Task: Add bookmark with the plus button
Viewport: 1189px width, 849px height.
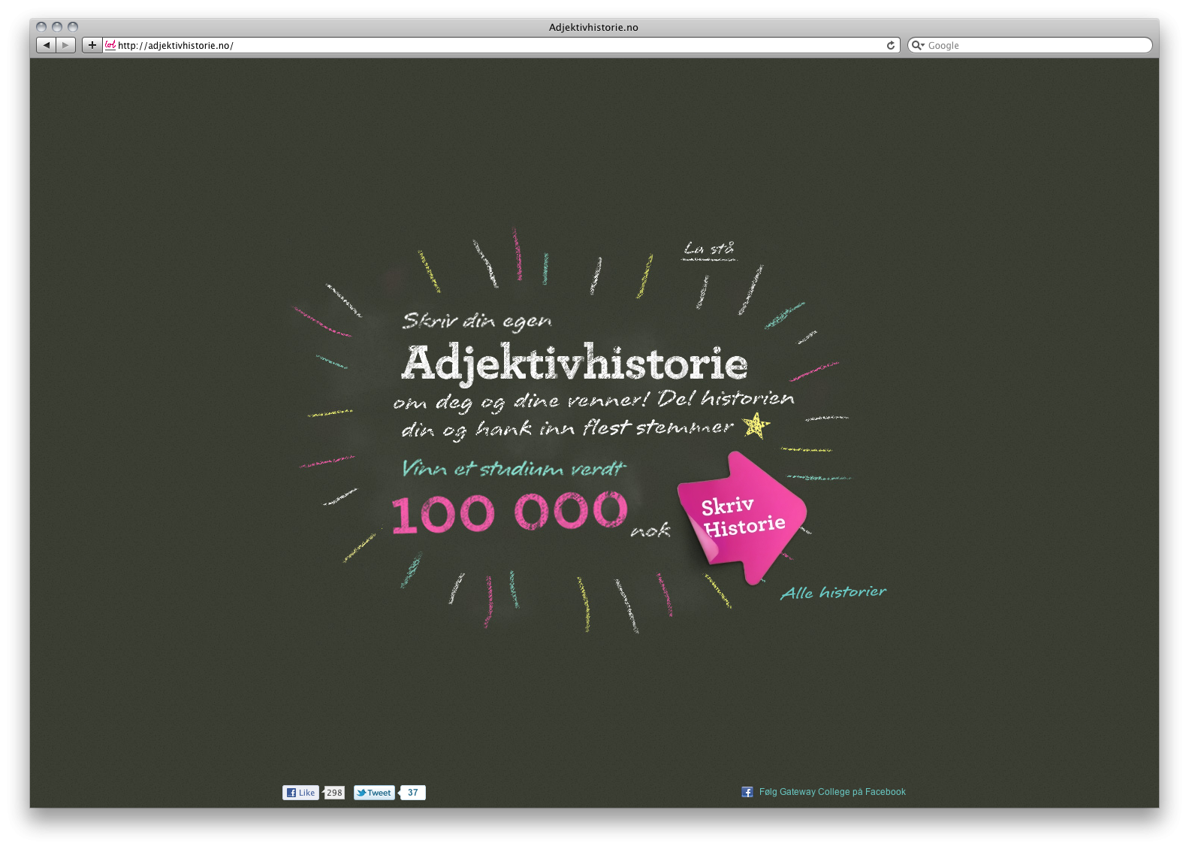Action: [92, 45]
